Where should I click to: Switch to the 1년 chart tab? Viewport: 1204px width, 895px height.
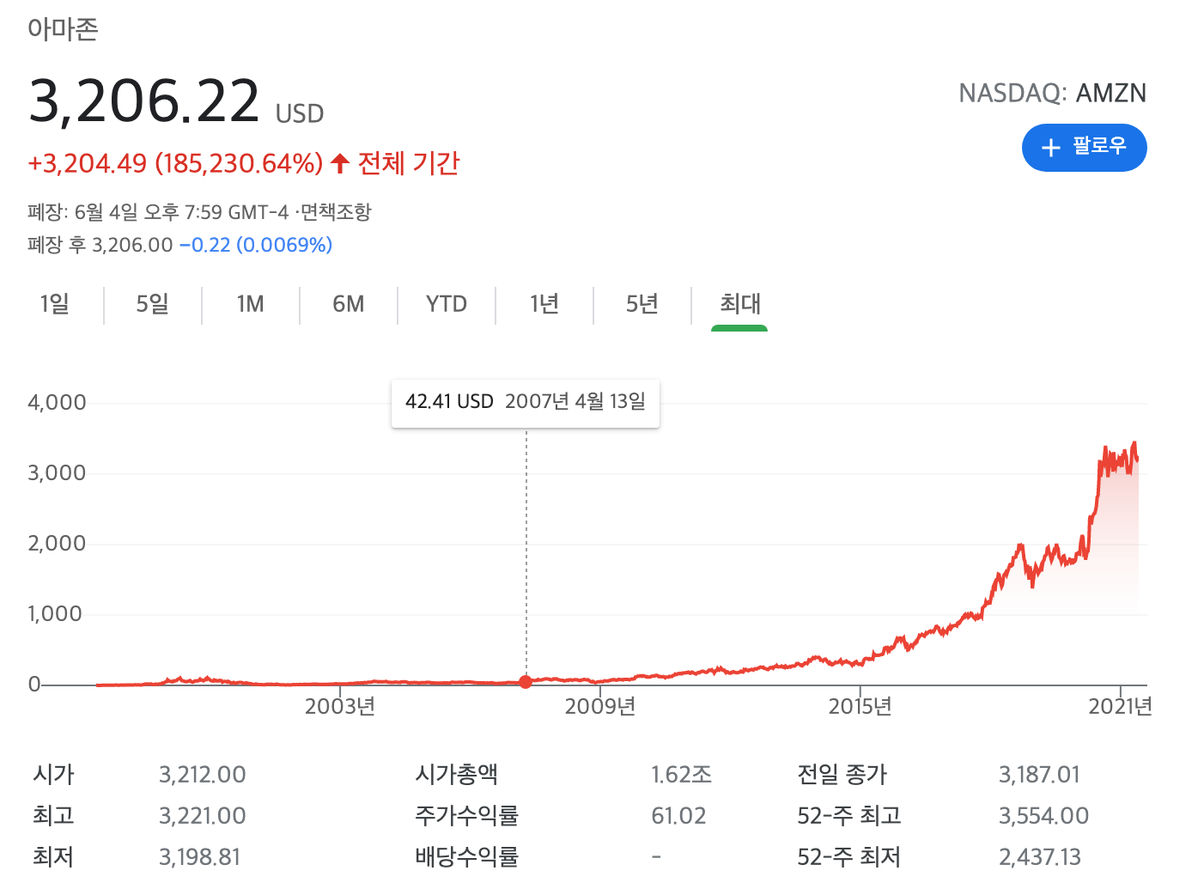tap(544, 304)
